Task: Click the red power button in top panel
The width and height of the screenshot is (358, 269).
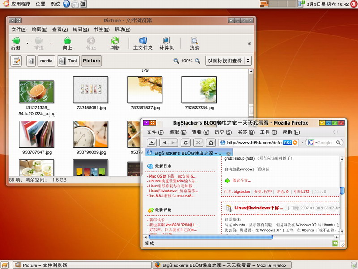Action: (x=354, y=4)
